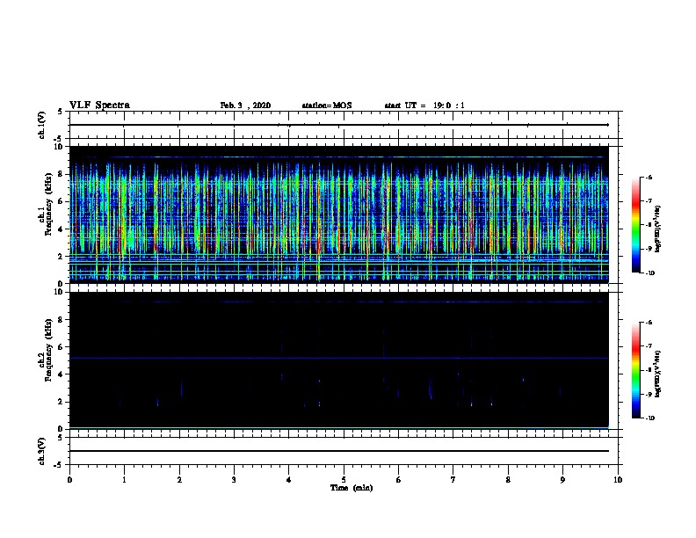Click the "4" frequency tick on ch.2 spectrogram
Viewport: 696px width, 538px height.
(62, 374)
